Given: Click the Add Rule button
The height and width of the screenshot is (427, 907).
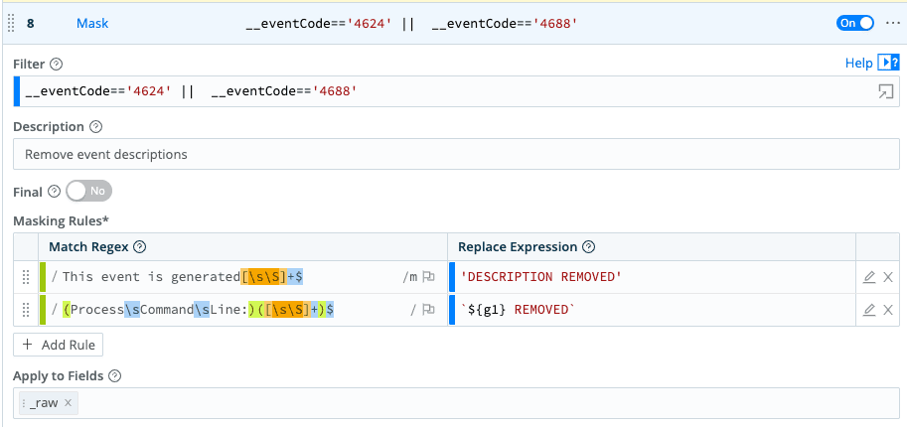Looking at the screenshot, I should coord(59,345).
